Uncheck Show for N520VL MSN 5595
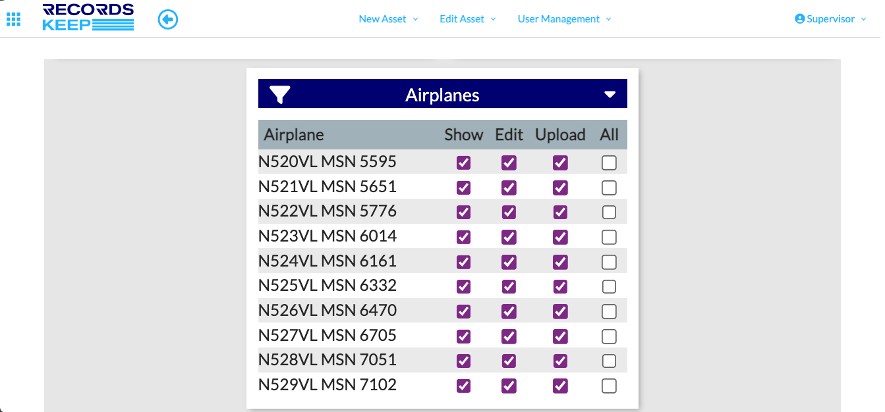The width and height of the screenshot is (885, 412). pos(464,163)
